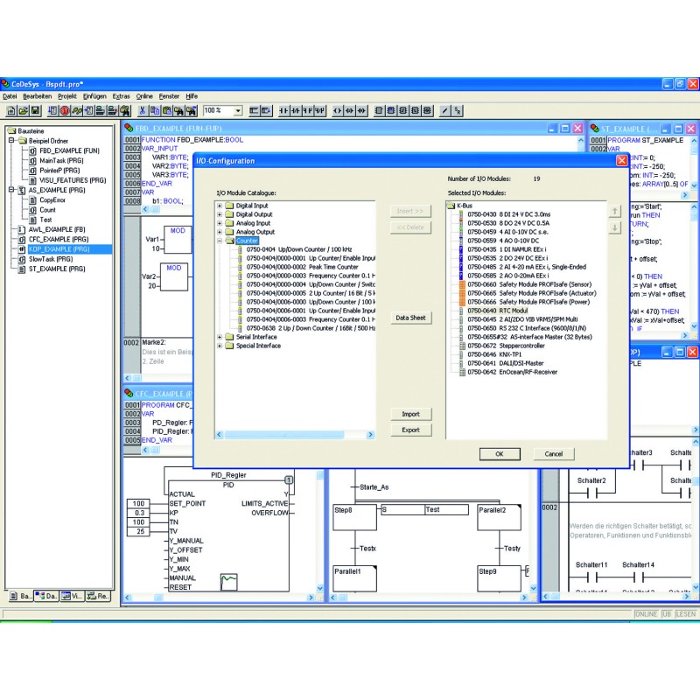Click the Paste toolbar icon
700x700 pixels.
click(x=166, y=110)
